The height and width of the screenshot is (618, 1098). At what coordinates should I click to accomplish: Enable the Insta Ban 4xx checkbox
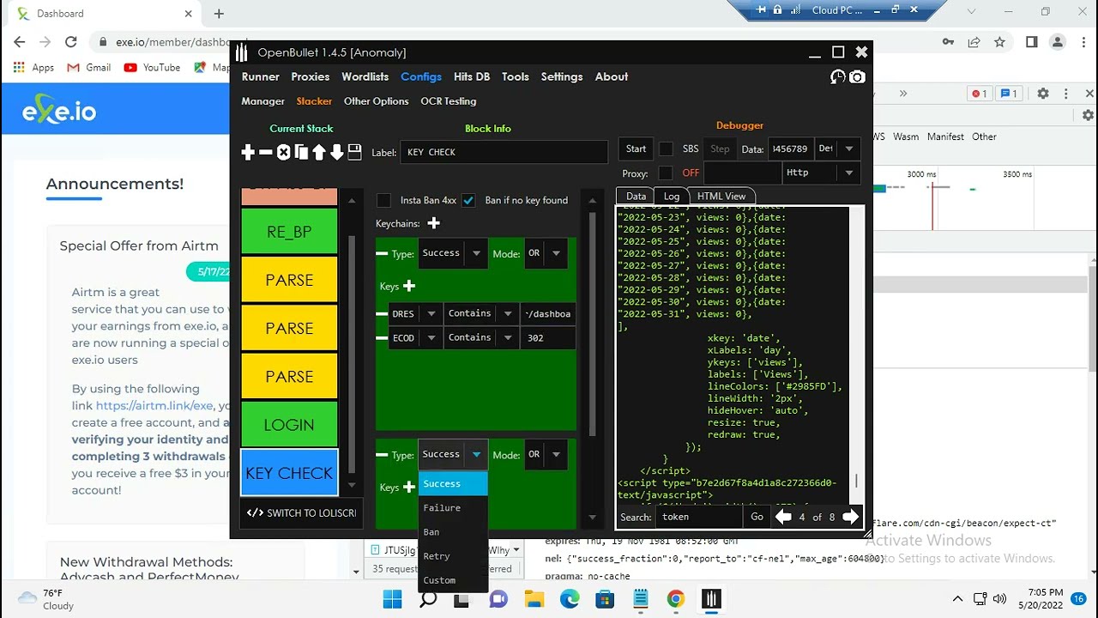(x=383, y=200)
